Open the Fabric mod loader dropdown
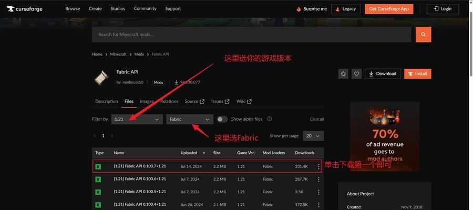This screenshot has width=473, height=210. point(190,119)
